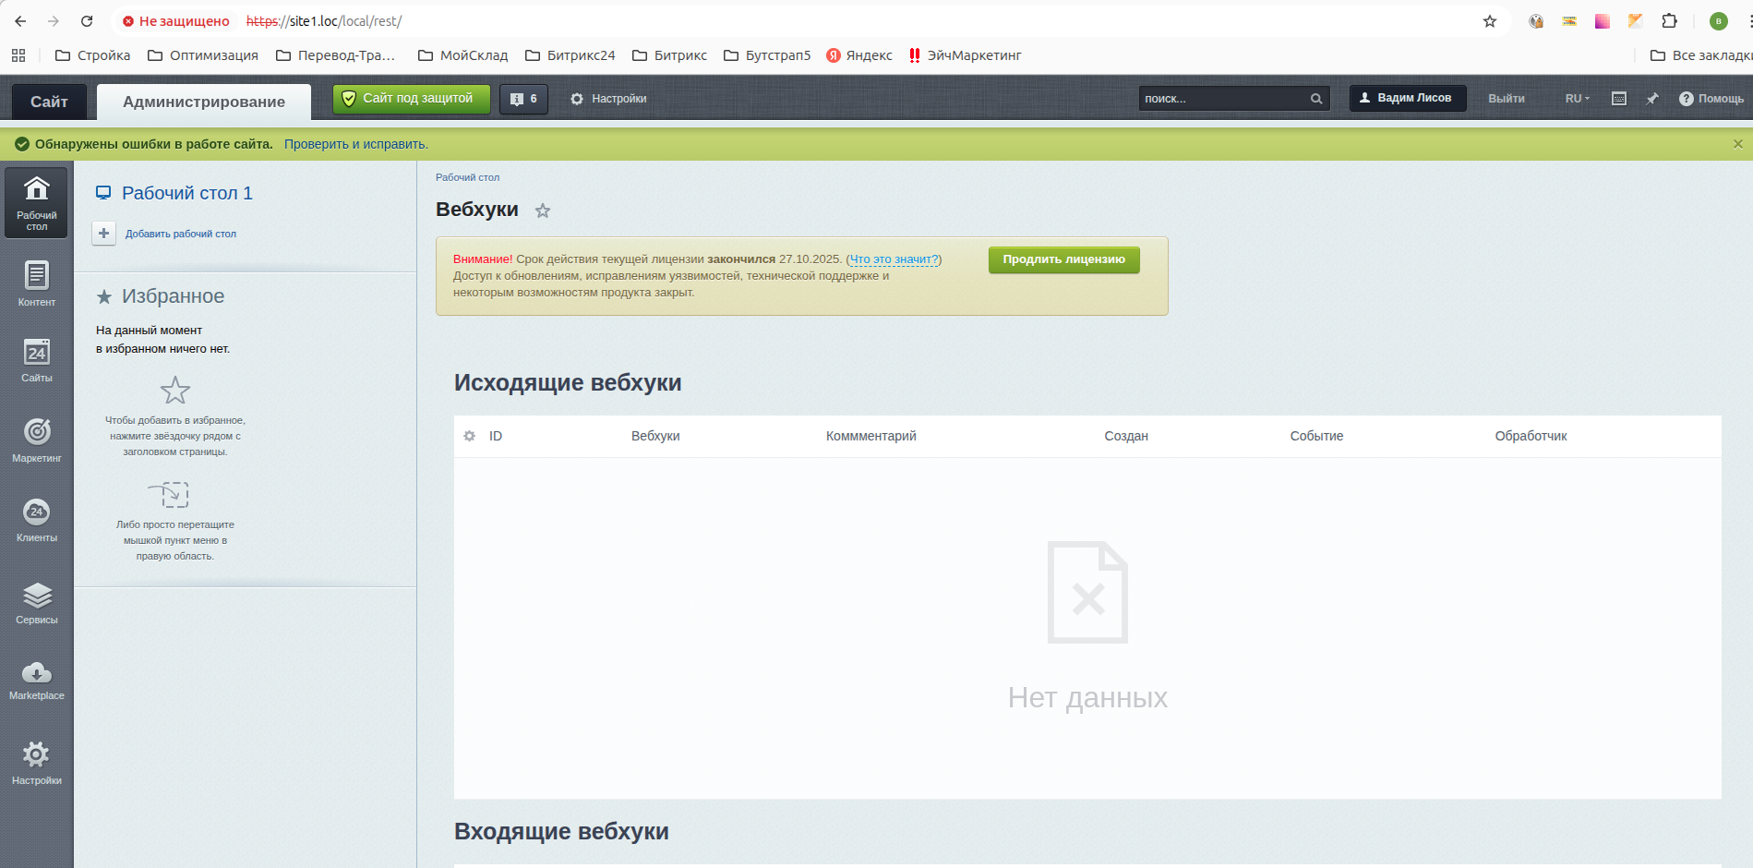
Task: Click in the поиск search field
Action: tap(1223, 99)
